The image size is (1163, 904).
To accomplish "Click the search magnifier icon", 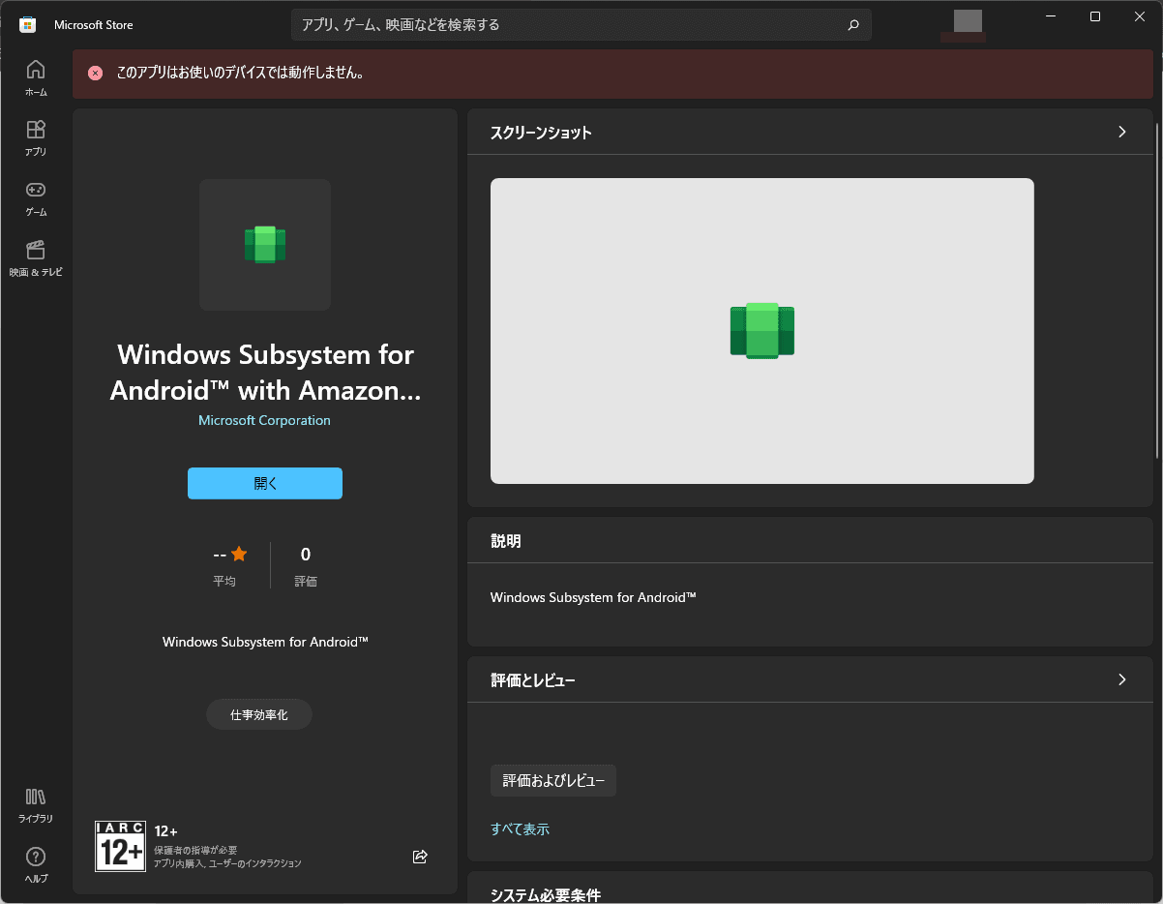I will coord(852,25).
